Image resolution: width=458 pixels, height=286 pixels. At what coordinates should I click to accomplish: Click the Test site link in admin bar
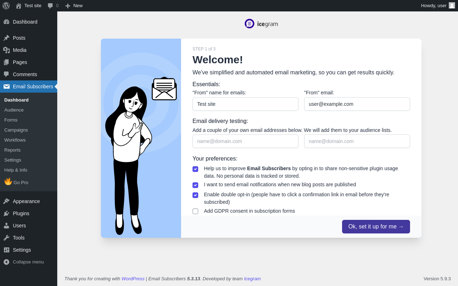coord(33,6)
